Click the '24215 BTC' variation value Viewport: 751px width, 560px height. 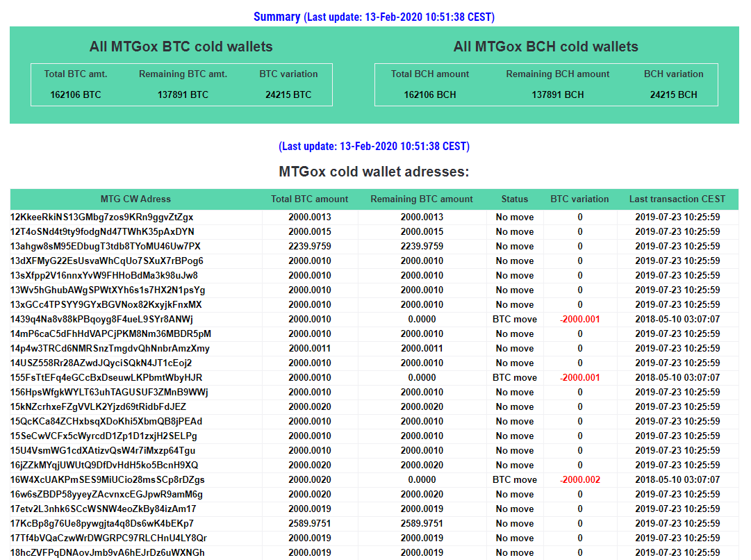[288, 94]
